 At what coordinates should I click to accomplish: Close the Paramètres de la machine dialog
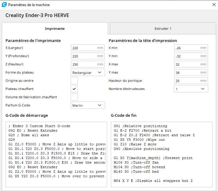pyautogui.click(x=214, y=5)
